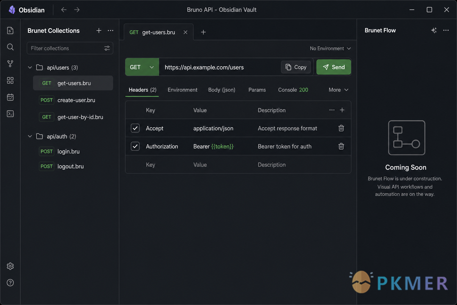This screenshot has height=305, width=457.
Task: Navigate forward with the right arrow
Action: (77, 10)
